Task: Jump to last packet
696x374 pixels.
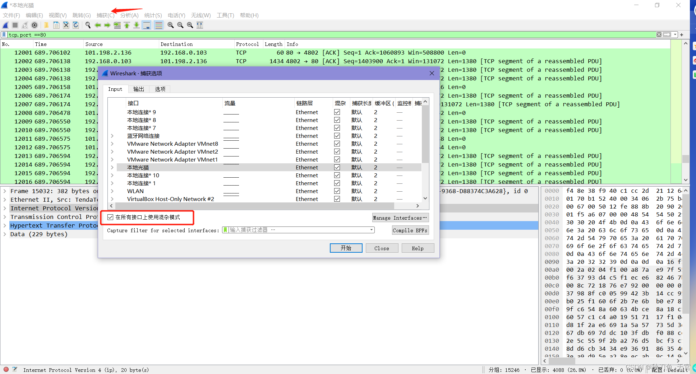Action: coord(137,25)
